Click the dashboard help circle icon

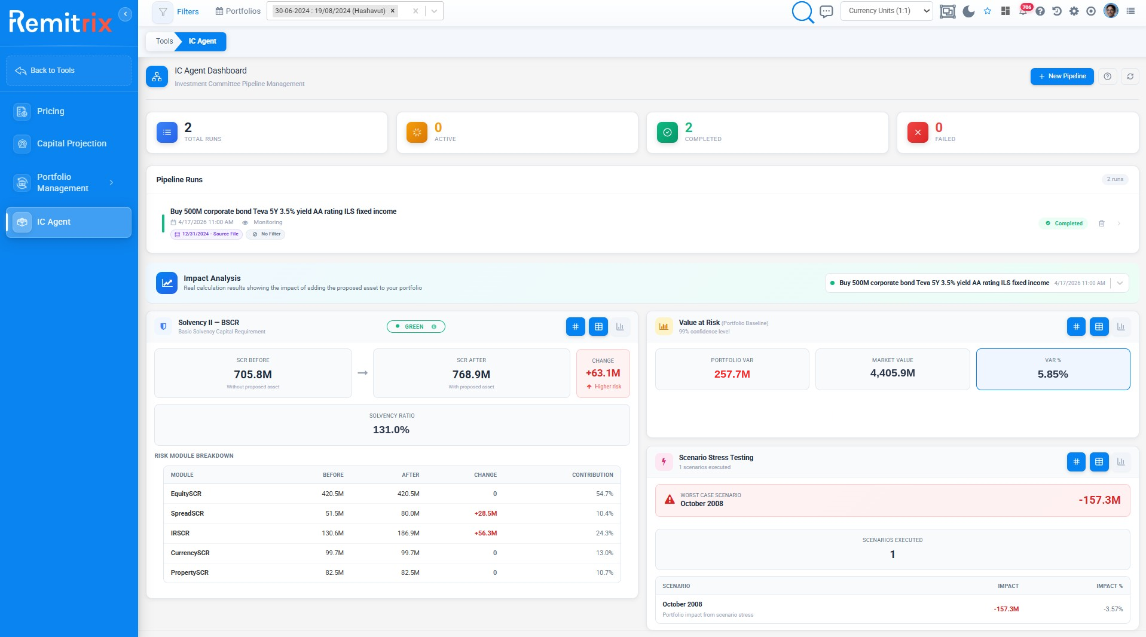pos(1108,76)
